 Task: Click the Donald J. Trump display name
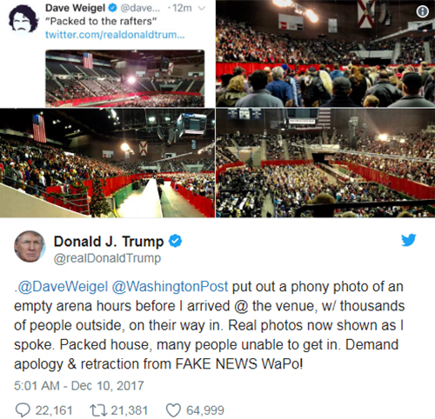point(109,241)
